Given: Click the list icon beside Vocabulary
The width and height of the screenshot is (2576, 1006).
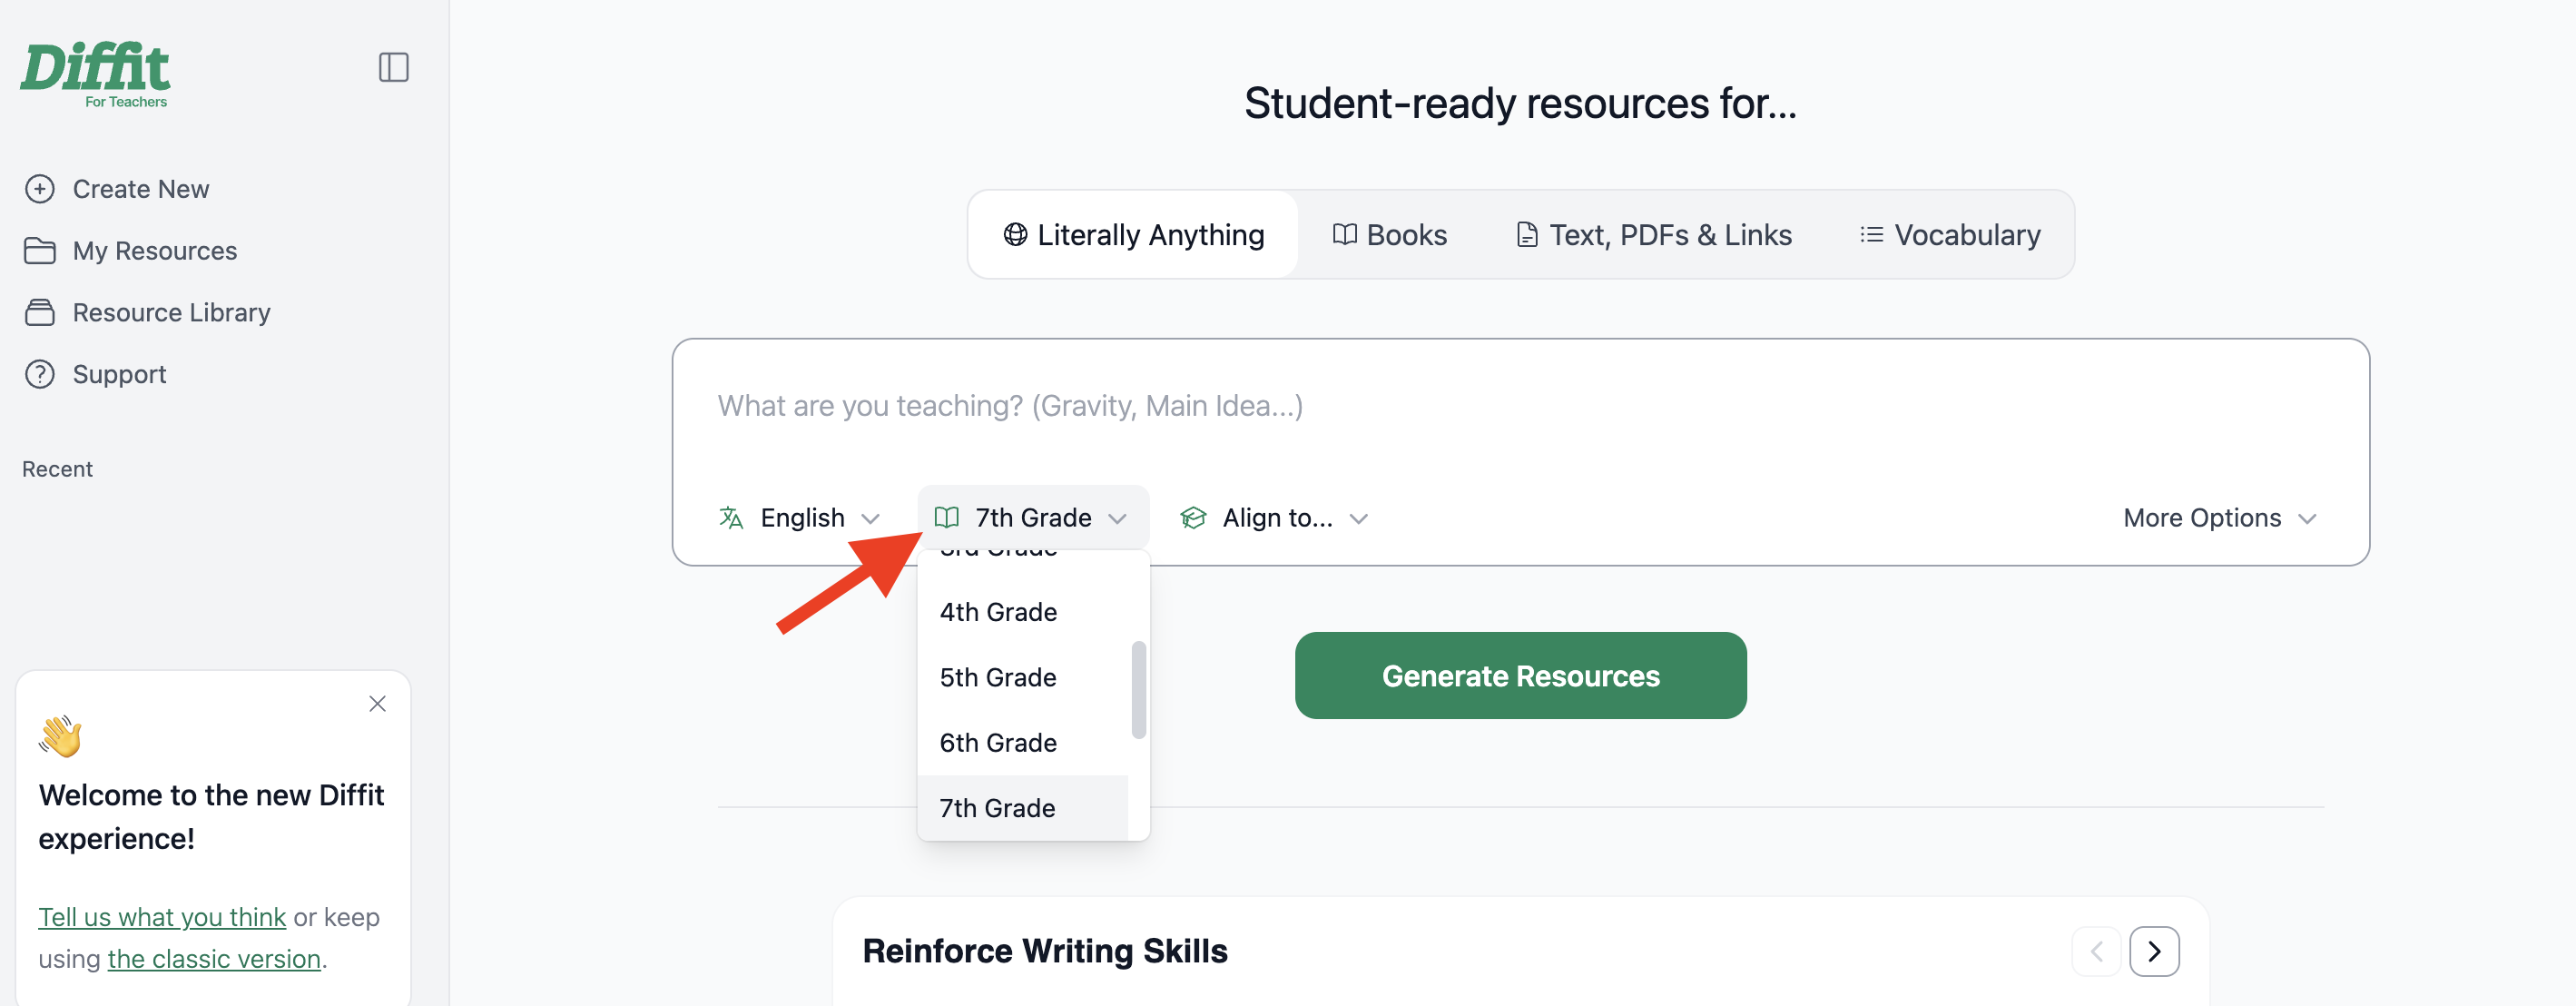Looking at the screenshot, I should pyautogui.click(x=1871, y=235).
